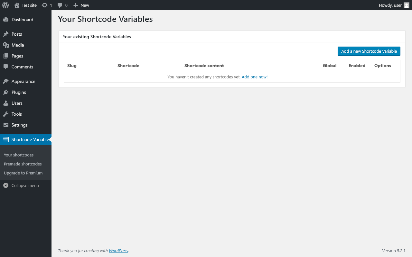412x257 pixels.
Task: Click the Global column header
Action: 330,66
